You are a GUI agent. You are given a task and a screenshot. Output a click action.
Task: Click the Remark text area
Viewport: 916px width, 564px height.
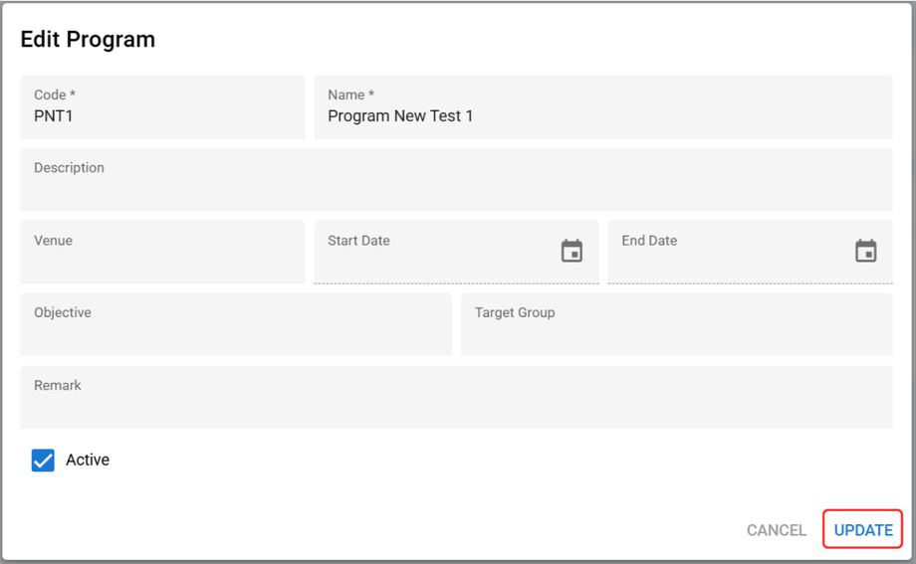coord(456,407)
